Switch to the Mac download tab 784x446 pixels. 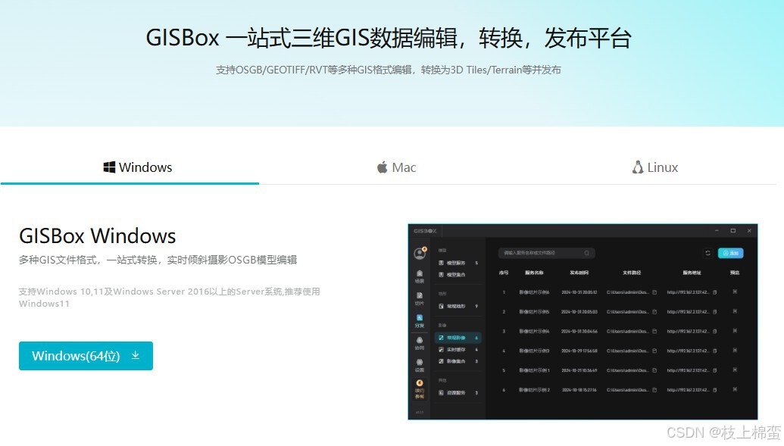pyautogui.click(x=396, y=167)
